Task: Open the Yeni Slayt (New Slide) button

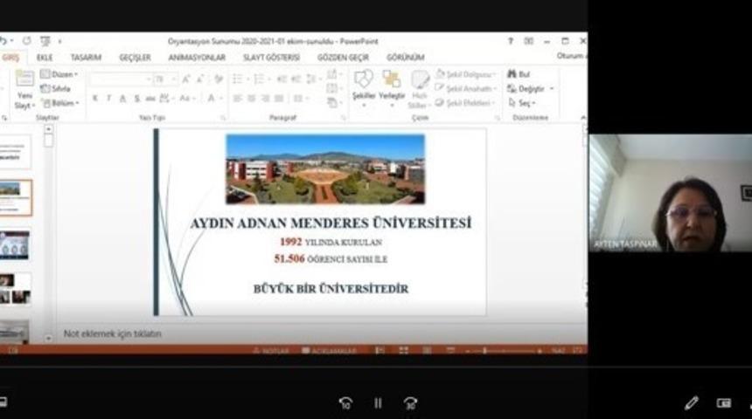Action: [x=24, y=90]
